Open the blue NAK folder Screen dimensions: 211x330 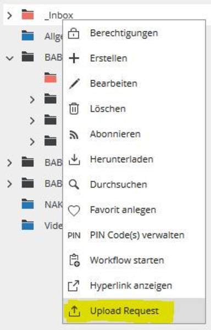click(27, 204)
